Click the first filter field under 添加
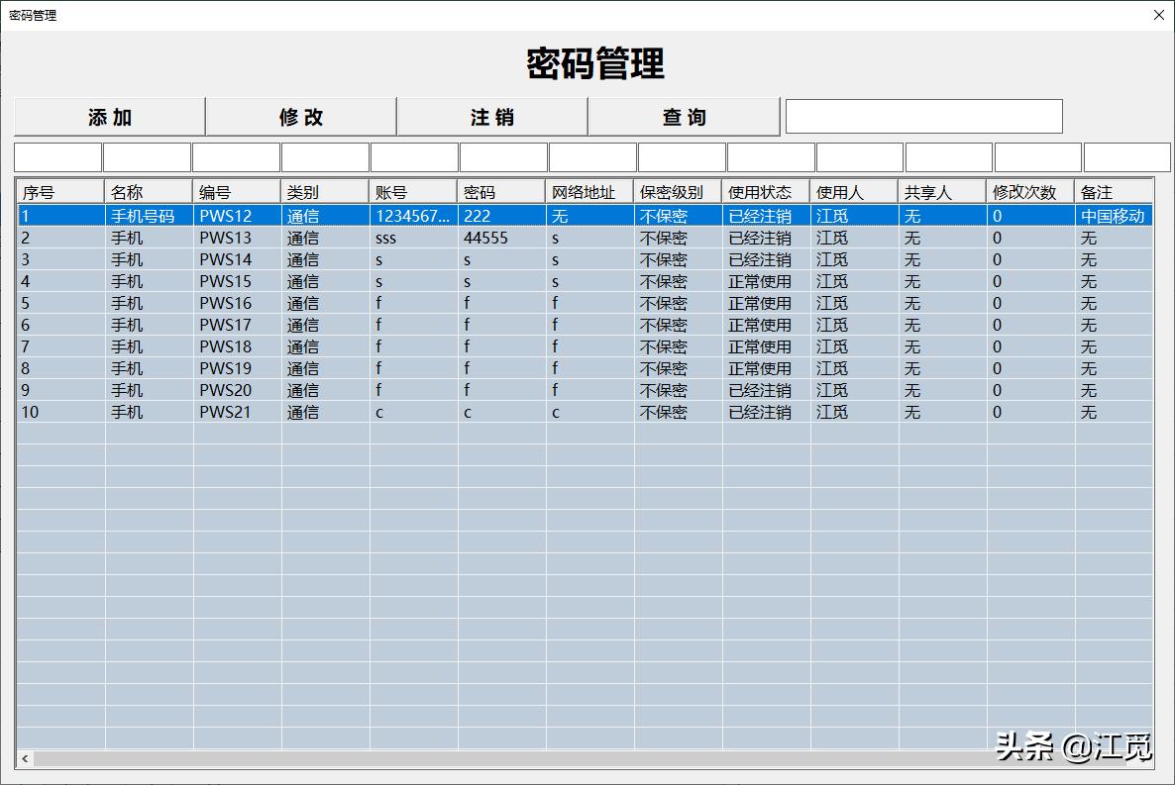The image size is (1175, 785). pyautogui.click(x=57, y=156)
